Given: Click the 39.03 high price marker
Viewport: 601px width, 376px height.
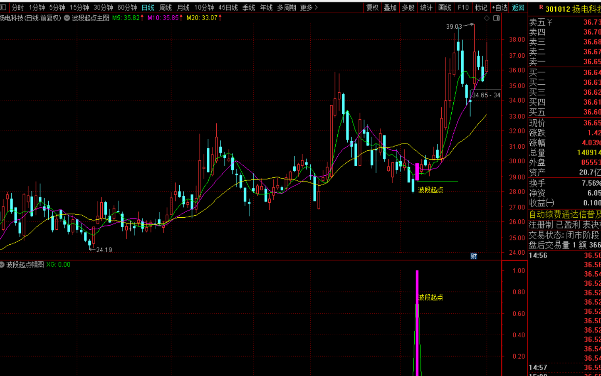Looking at the screenshot, I should (454, 27).
